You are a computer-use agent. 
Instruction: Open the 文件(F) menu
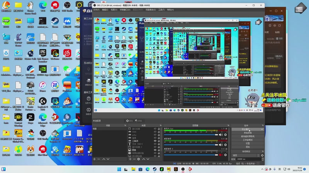(x=96, y=10)
